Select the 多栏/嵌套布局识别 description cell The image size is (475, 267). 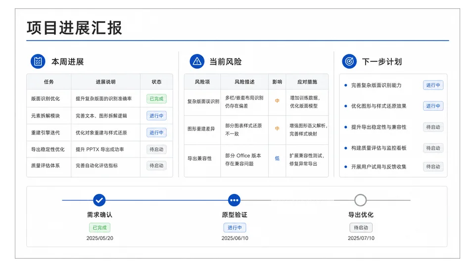click(x=244, y=102)
